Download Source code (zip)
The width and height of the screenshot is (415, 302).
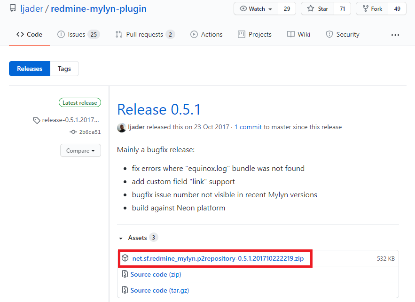[x=156, y=274]
